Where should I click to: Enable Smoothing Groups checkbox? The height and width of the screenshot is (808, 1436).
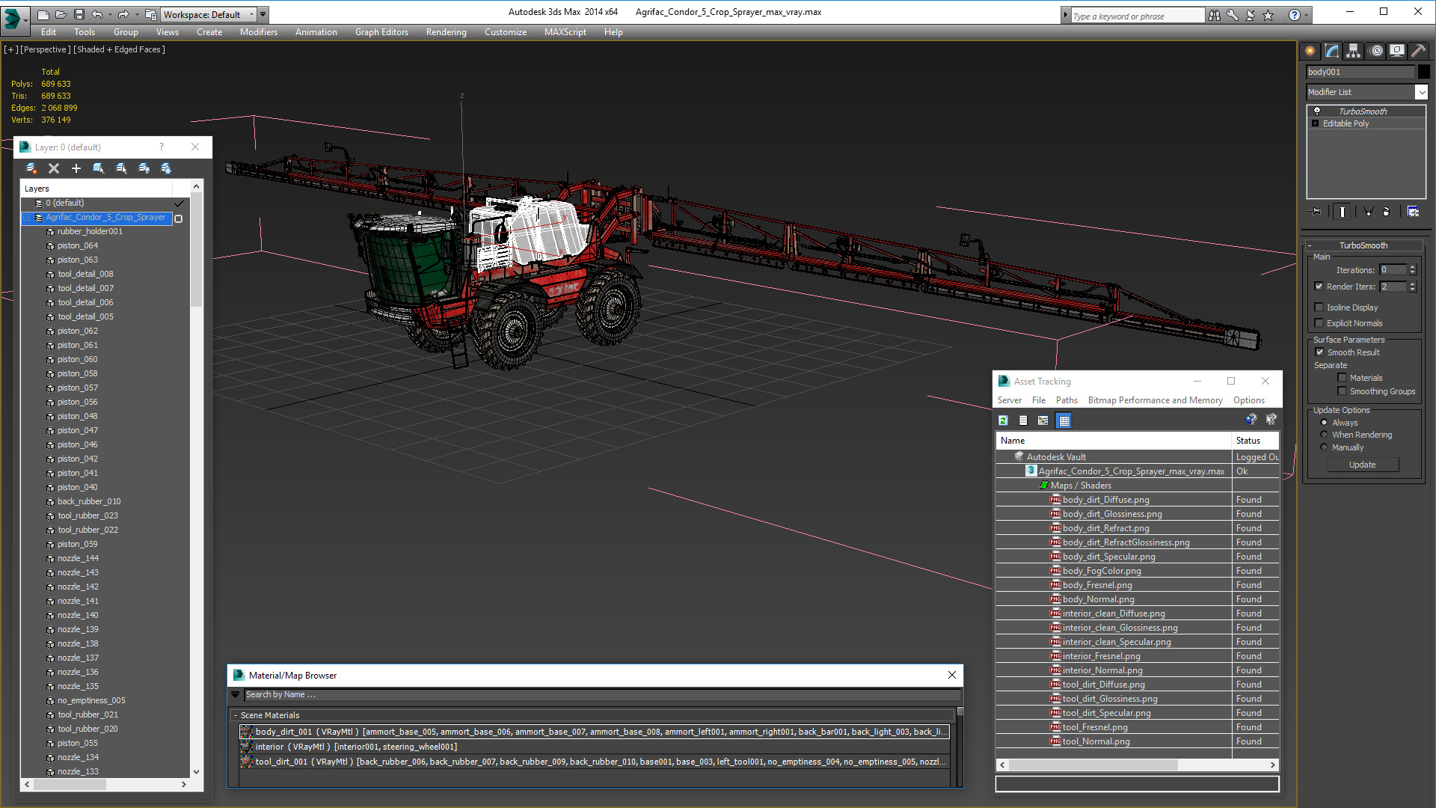point(1343,391)
